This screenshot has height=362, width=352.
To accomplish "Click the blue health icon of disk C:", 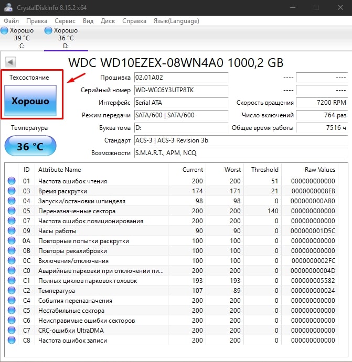I will (x=4, y=30).
